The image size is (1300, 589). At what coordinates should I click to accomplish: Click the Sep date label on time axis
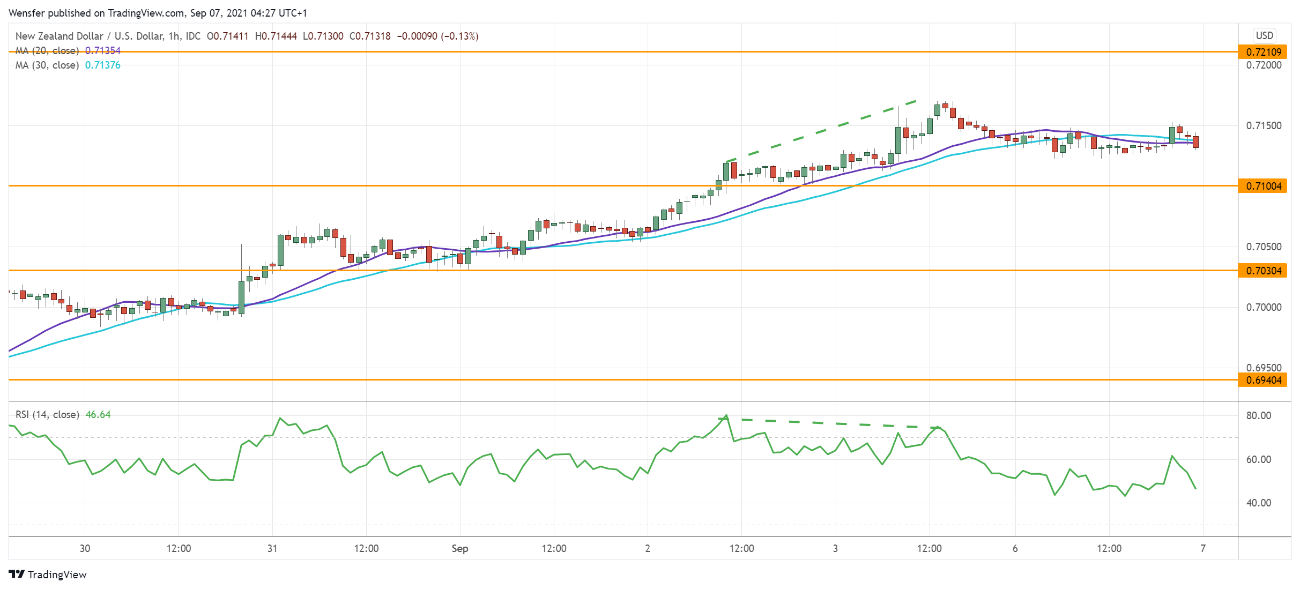pos(460,548)
